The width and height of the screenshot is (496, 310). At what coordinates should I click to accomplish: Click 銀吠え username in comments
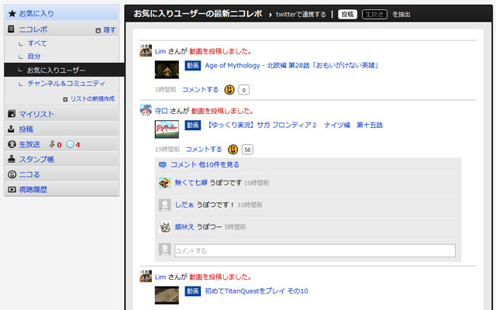point(184,227)
